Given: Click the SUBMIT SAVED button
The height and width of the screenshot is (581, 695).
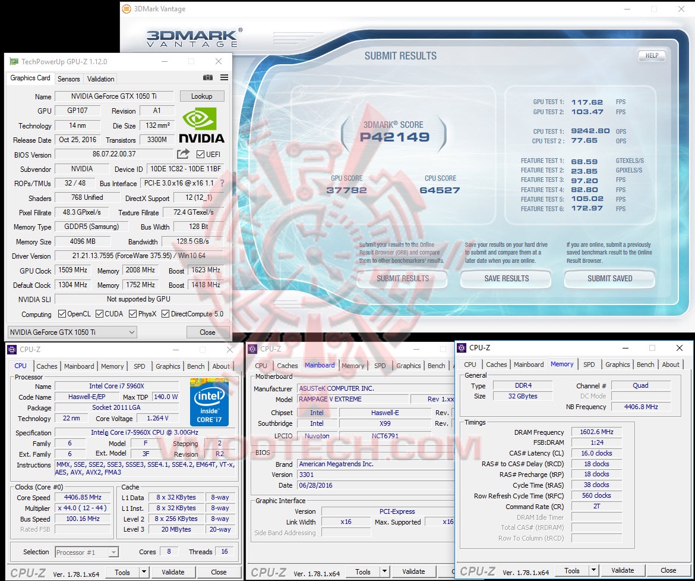Looking at the screenshot, I should click(x=610, y=279).
